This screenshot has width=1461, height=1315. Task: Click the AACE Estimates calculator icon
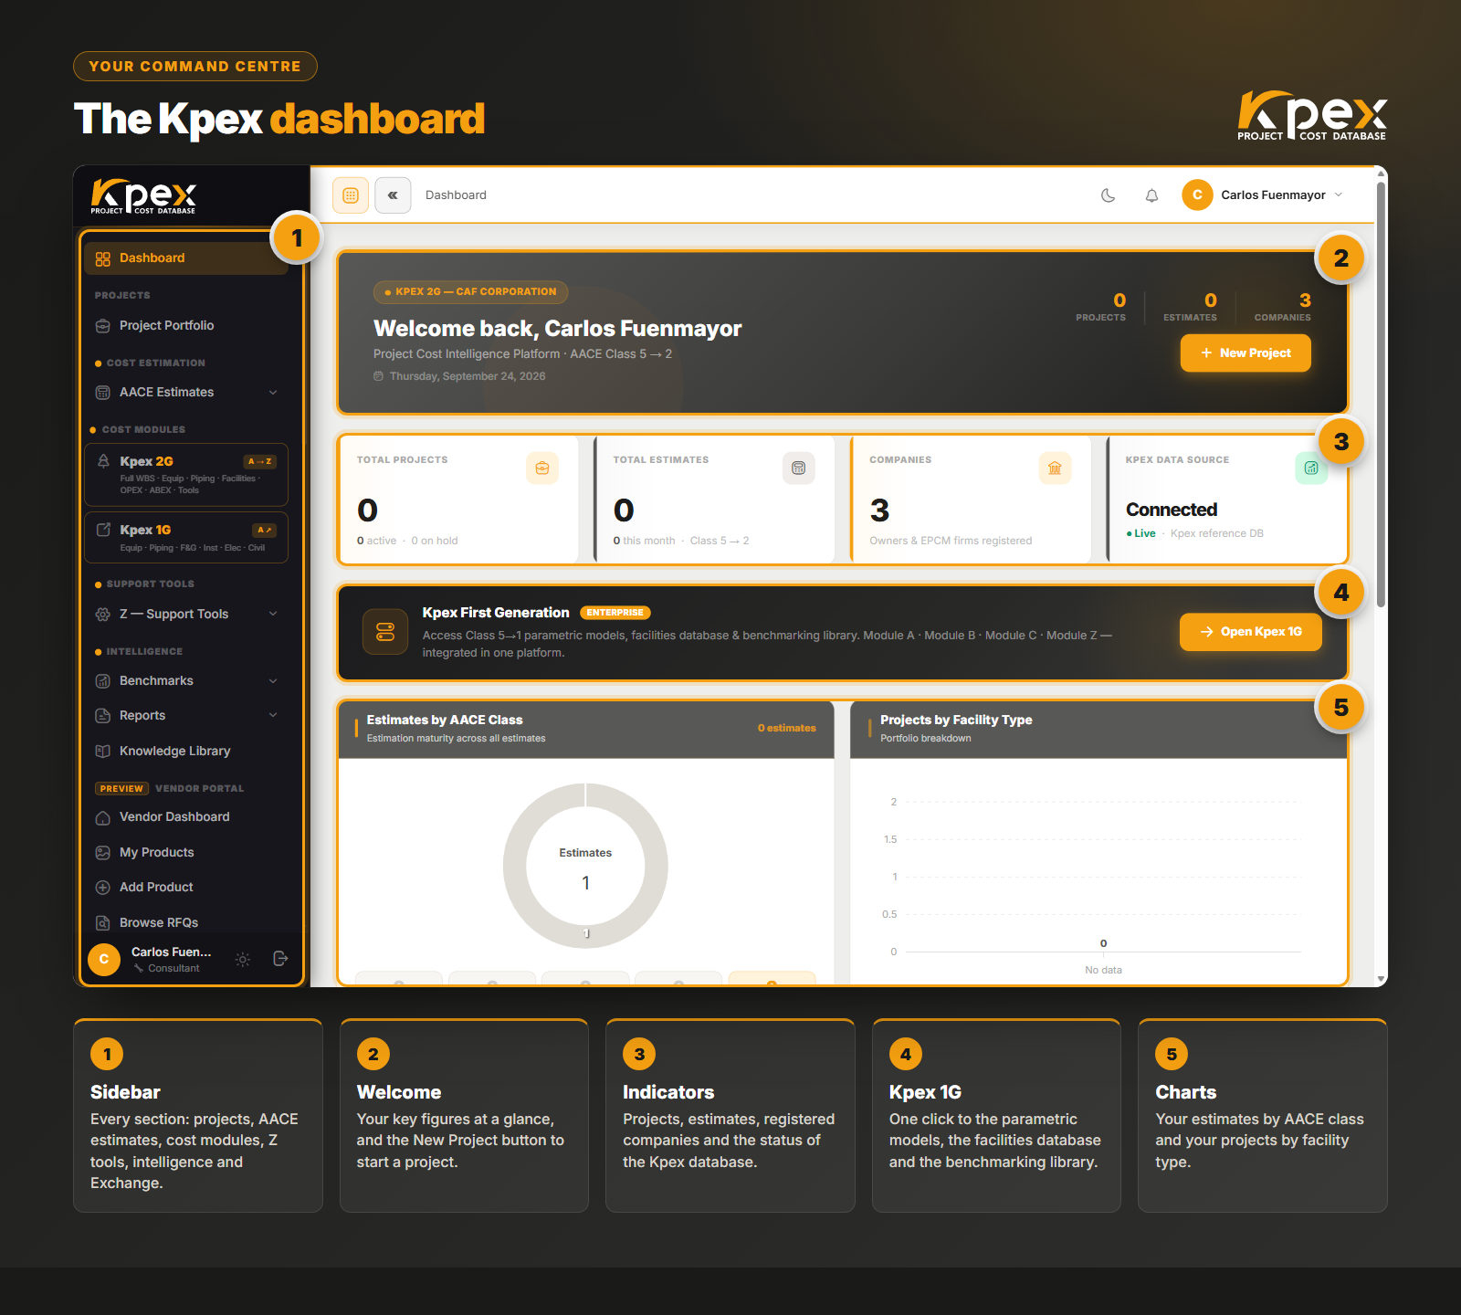pos(103,393)
